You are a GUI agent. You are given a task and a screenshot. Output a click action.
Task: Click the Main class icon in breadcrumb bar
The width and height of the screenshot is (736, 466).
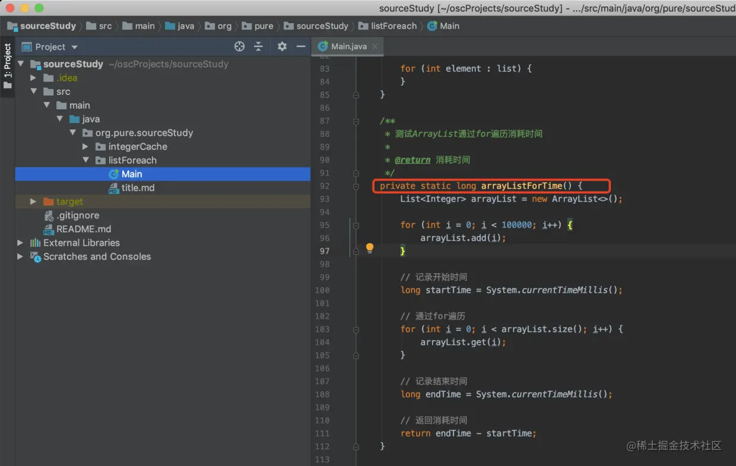(432, 26)
